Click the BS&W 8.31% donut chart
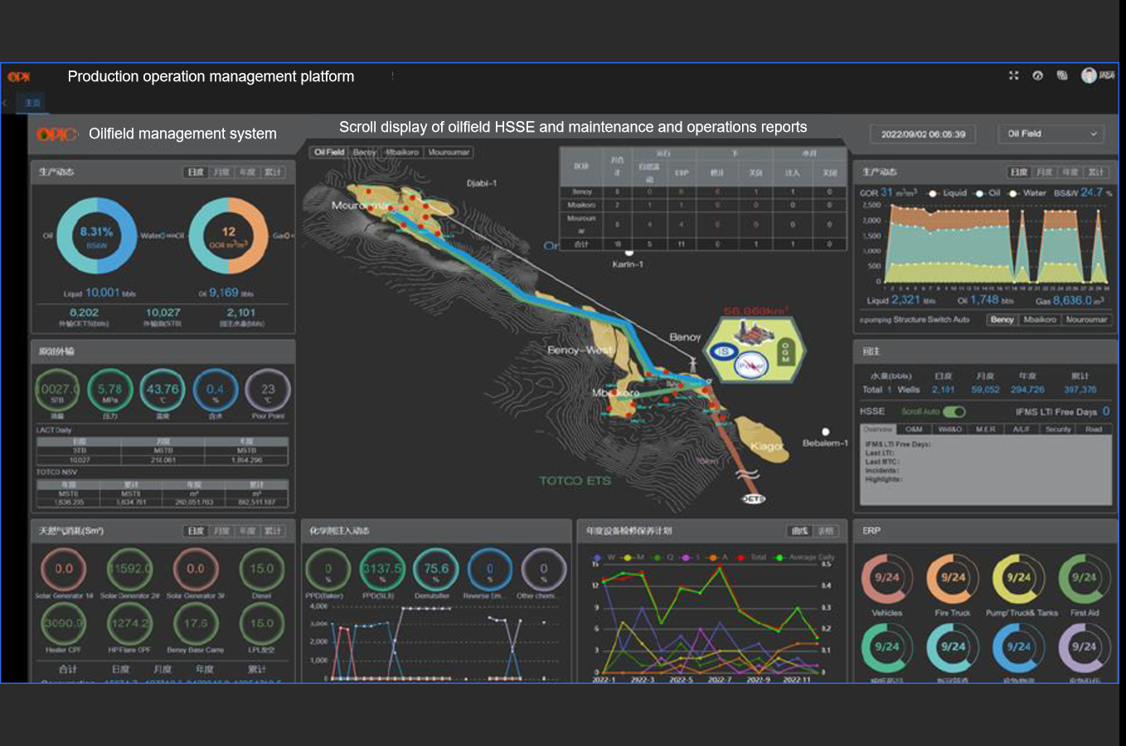Screen dimensions: 1126x746 point(96,236)
